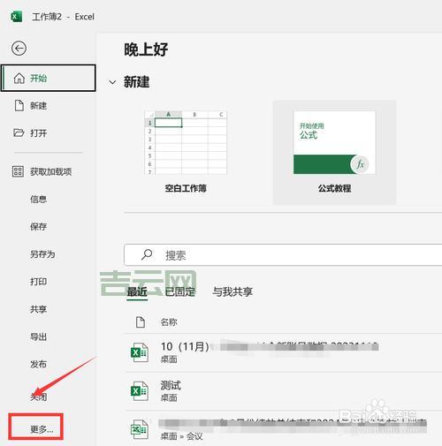Select the 开始 home menu item

49,78
